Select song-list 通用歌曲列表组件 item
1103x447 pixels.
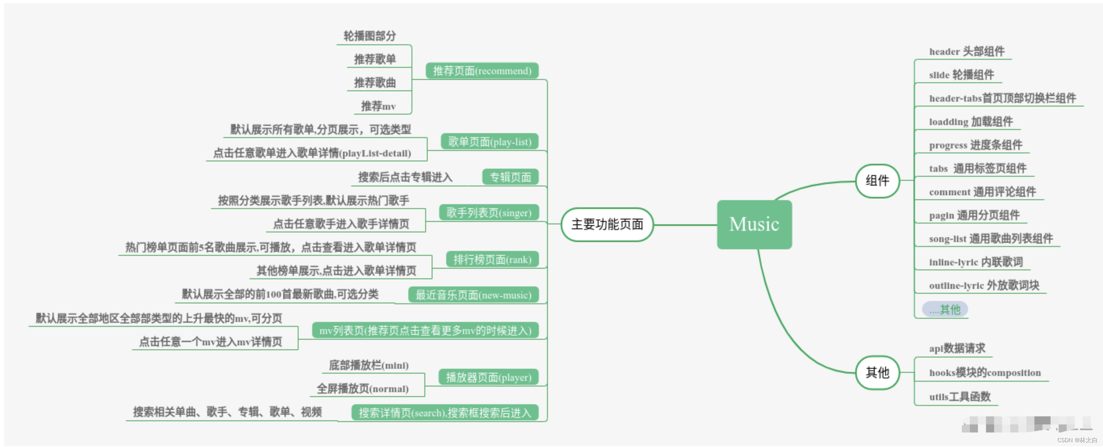pyautogui.click(x=991, y=238)
